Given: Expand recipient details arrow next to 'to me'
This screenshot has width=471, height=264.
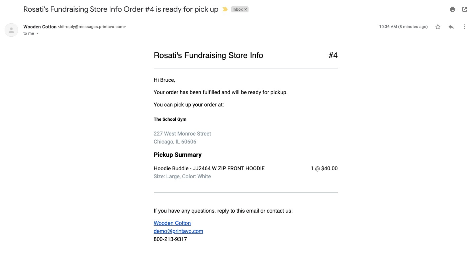Looking at the screenshot, I should pos(37,33).
